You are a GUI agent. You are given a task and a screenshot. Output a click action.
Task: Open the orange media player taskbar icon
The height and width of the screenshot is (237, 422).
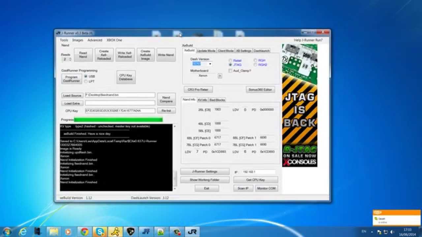[69, 231]
